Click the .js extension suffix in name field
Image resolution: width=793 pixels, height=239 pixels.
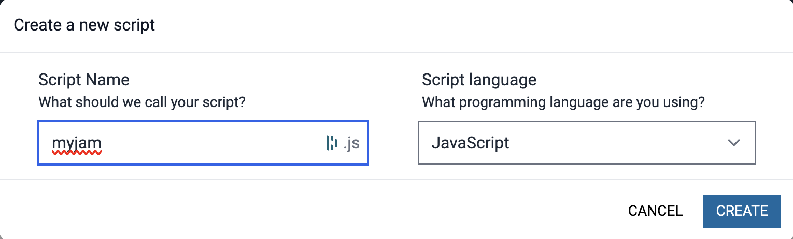tap(351, 143)
